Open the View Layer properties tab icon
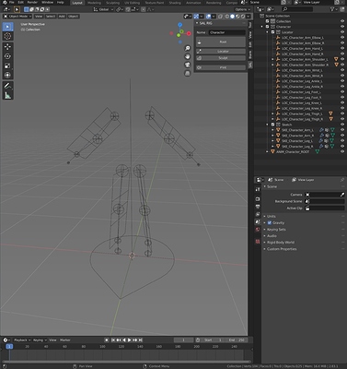This screenshot has width=347, height=369. pyautogui.click(x=258, y=214)
